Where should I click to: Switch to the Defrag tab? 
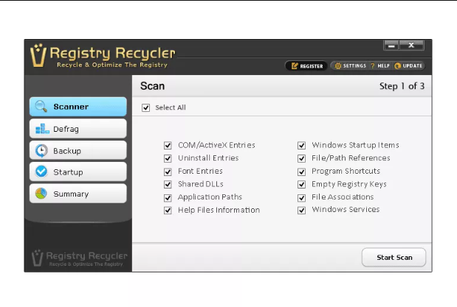coord(78,129)
